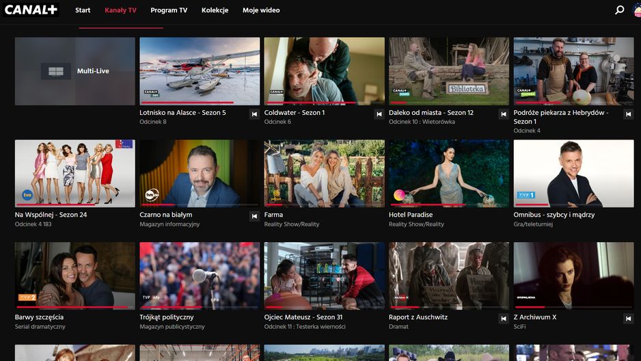Select the Kanały TV tab
This screenshot has height=361, width=641.
120,10
